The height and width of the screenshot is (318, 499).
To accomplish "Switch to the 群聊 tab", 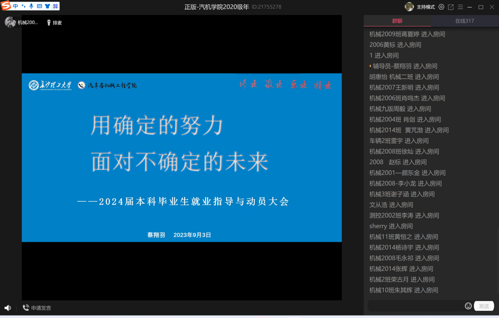I will click(x=397, y=21).
